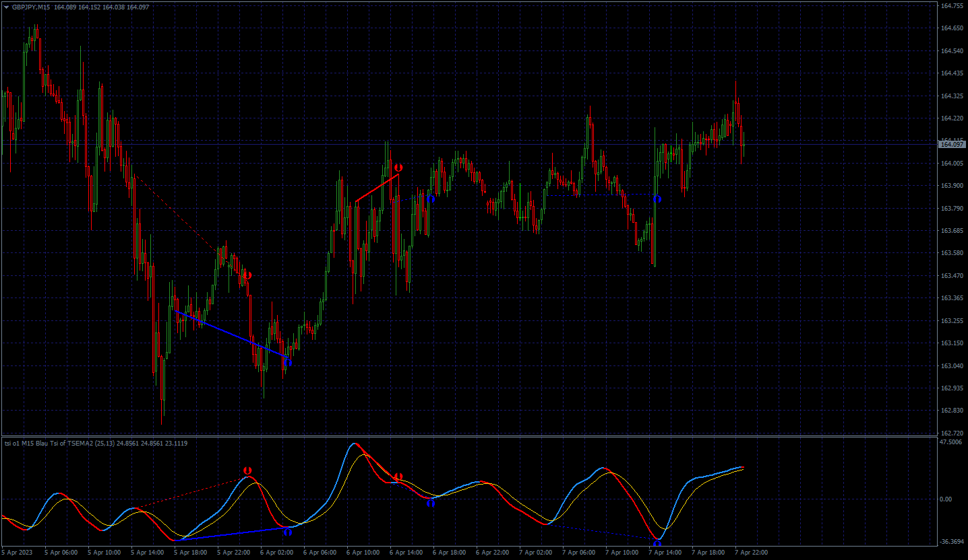Click the 164.435 price scale label
968x560 pixels.
pyautogui.click(x=951, y=73)
